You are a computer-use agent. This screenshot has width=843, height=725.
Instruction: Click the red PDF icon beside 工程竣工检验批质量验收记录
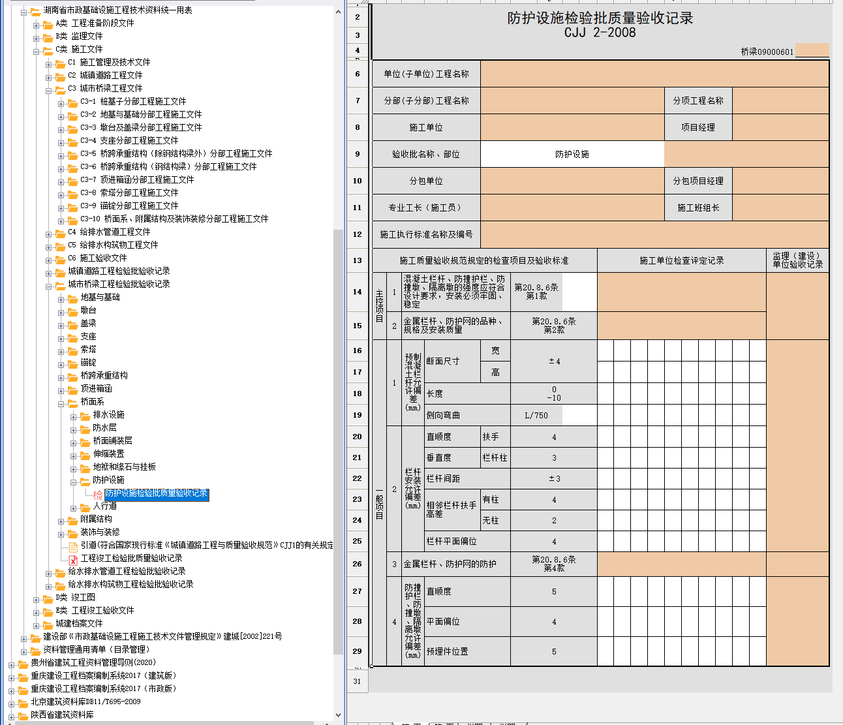[x=73, y=559]
